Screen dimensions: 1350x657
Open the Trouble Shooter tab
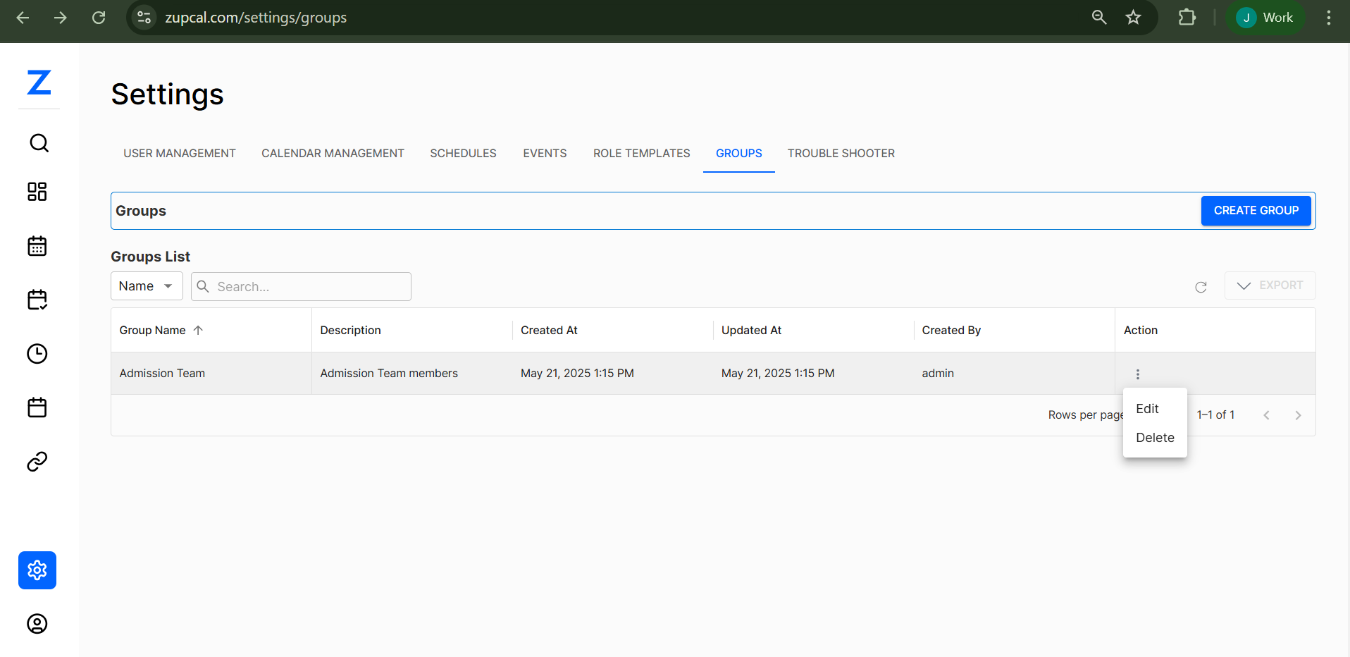point(841,153)
